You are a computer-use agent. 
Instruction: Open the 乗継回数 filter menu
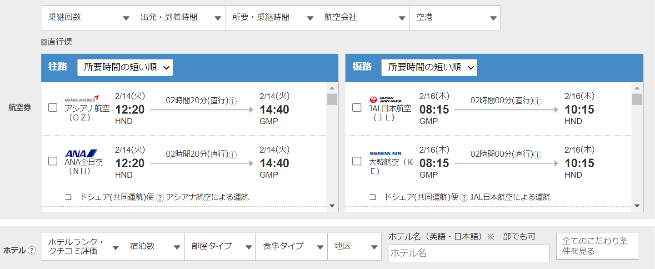[87, 18]
